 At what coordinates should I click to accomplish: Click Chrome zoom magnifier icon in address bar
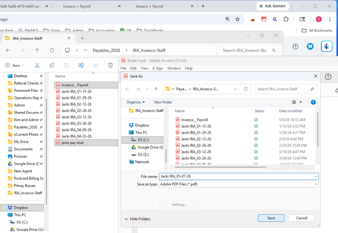(x=228, y=20)
